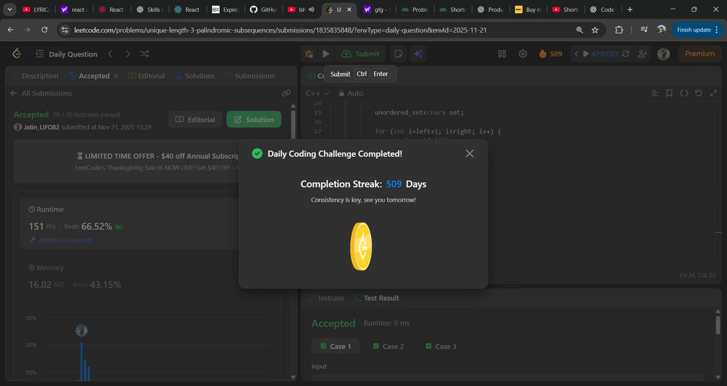Copy submission link with the chain icon
The height and width of the screenshot is (386, 727).
coord(286,93)
